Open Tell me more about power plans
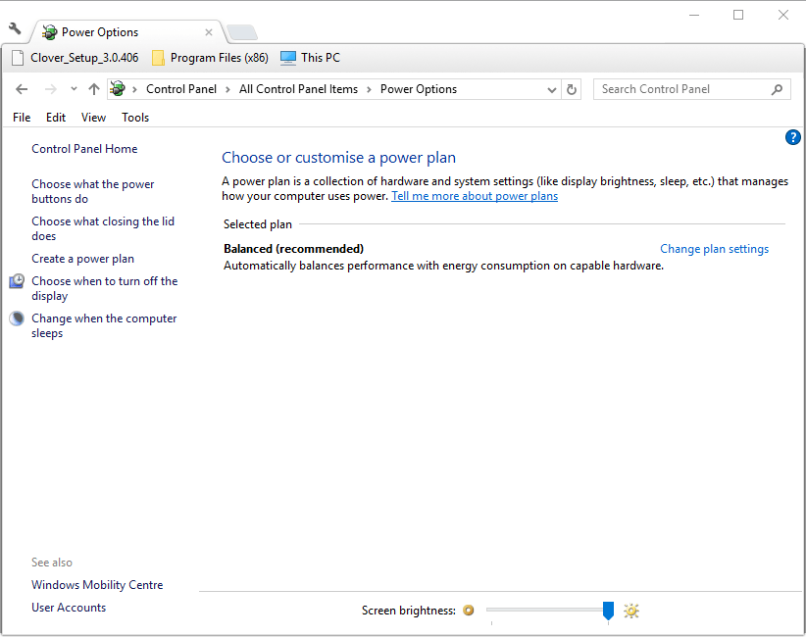 coord(475,196)
